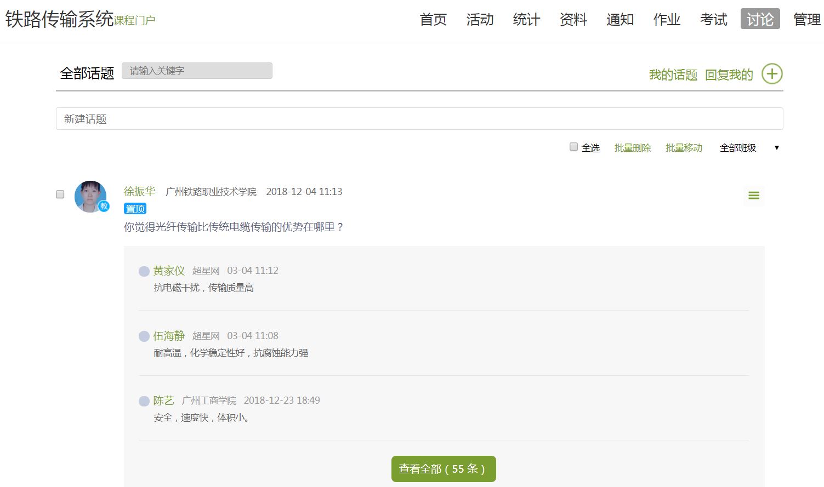Click timestamp 03-04 11:12
This screenshot has height=487, width=824.
tap(253, 271)
